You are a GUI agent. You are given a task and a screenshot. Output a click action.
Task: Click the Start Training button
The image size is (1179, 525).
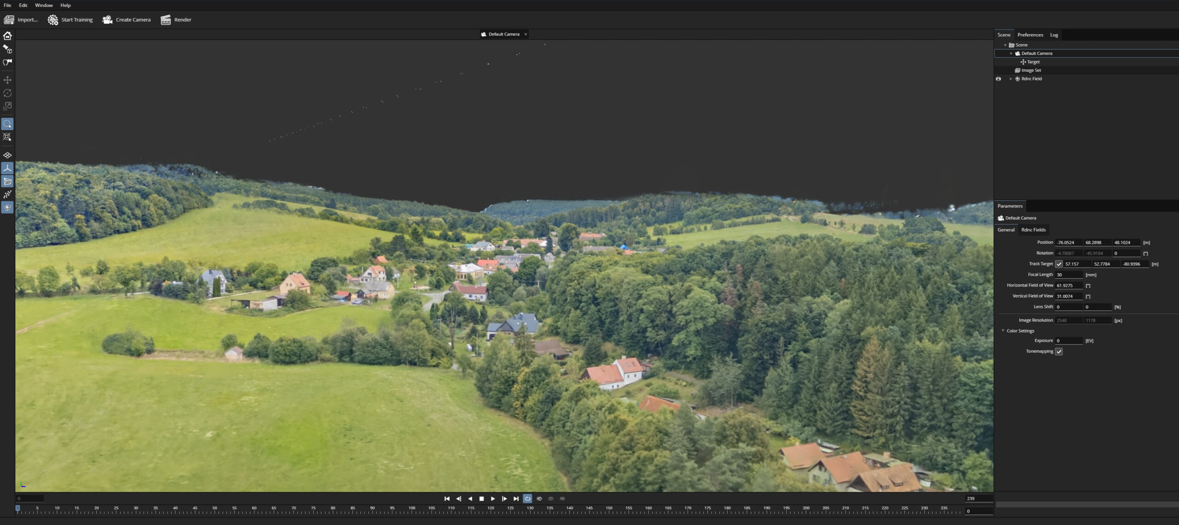(70, 19)
